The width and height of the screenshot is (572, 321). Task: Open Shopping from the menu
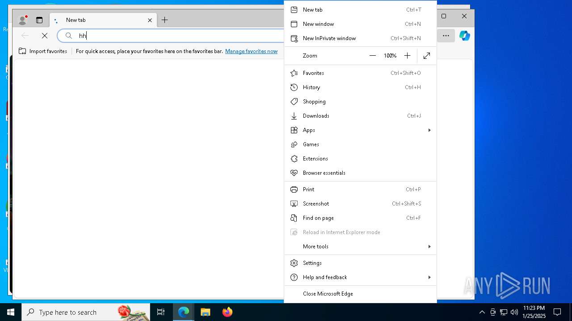[x=360, y=102]
